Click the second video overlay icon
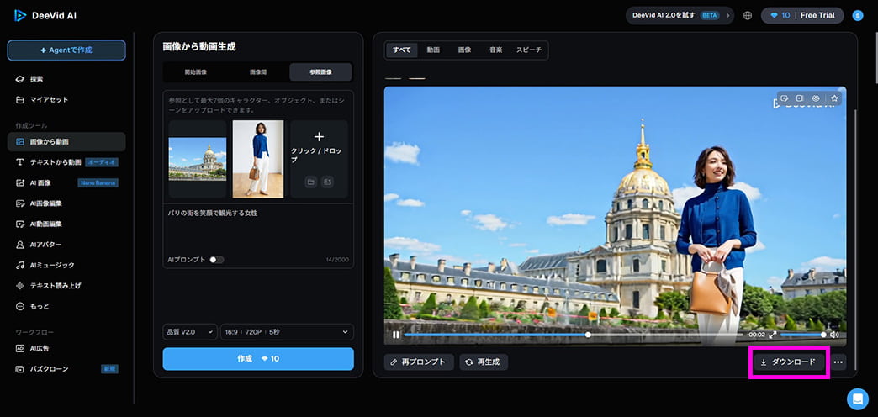878x417 pixels. 800,98
